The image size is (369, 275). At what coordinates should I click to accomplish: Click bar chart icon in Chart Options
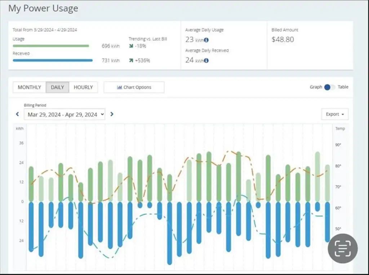tap(119, 87)
